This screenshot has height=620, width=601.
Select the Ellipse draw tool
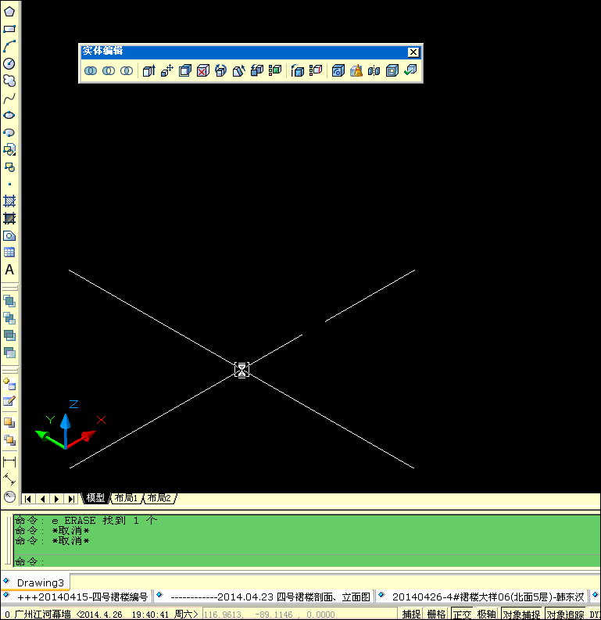pos(9,115)
